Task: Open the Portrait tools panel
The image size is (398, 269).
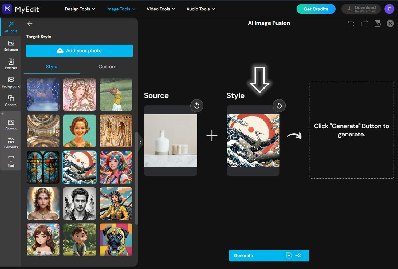Action: pos(11,64)
